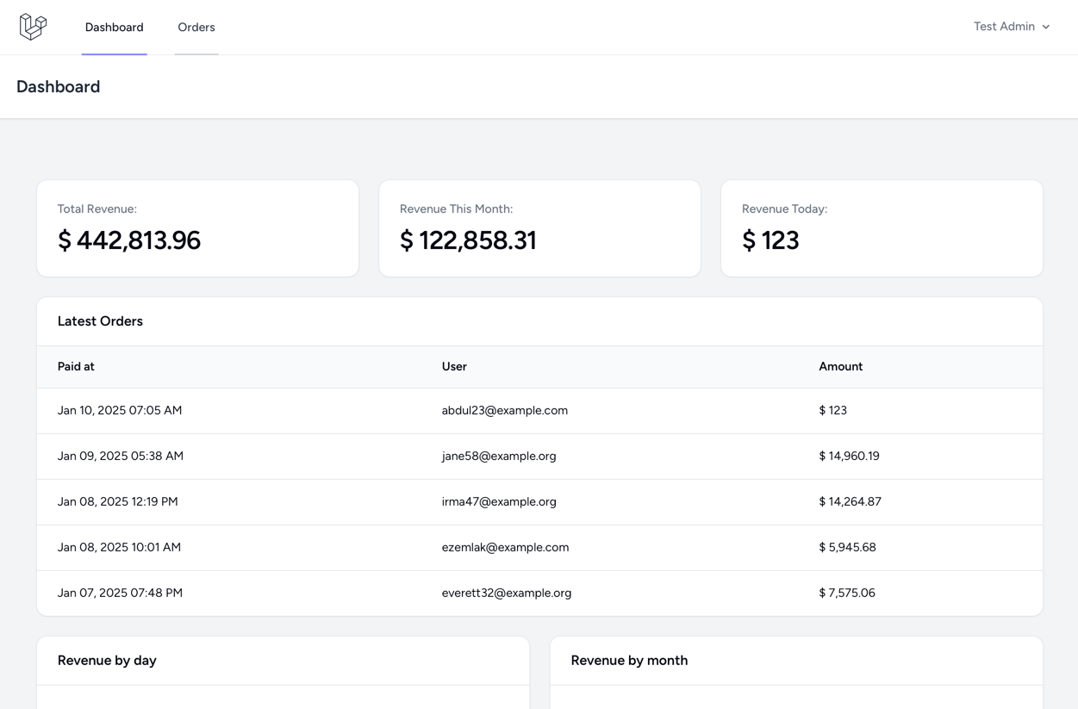
Task: Click the Total Revenue card
Action: pos(197,228)
